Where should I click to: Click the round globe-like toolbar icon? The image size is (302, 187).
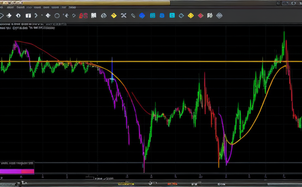tap(103, 15)
